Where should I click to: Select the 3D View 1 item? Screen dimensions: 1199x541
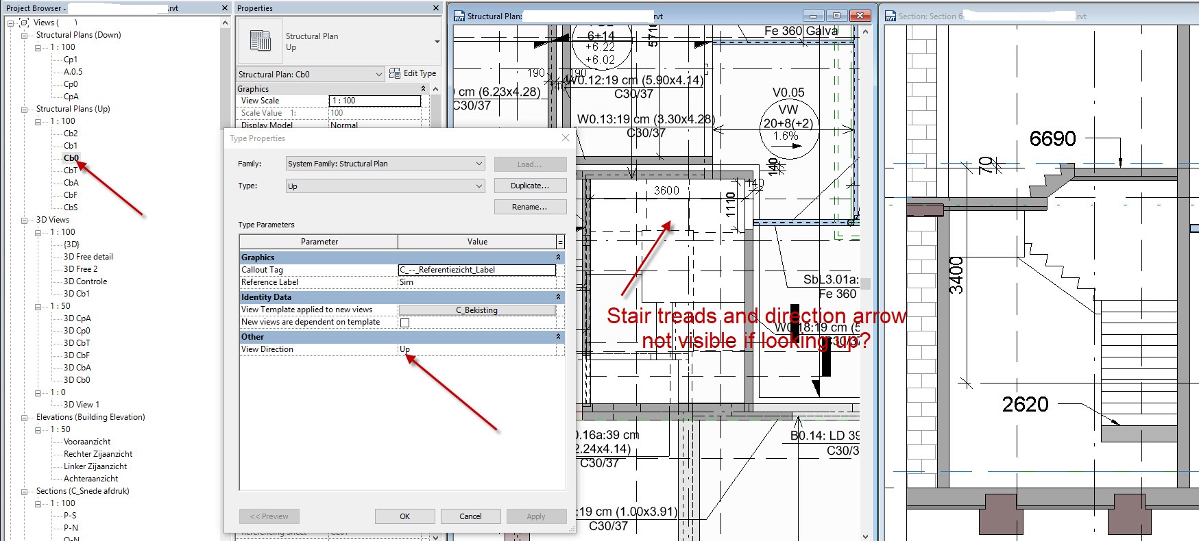[x=82, y=405]
